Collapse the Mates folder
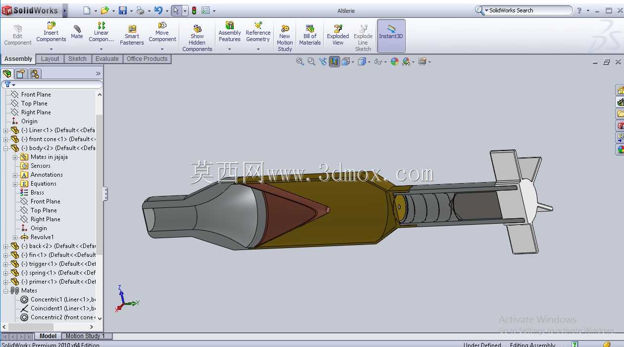This screenshot has width=624, height=347. pyautogui.click(x=6, y=291)
